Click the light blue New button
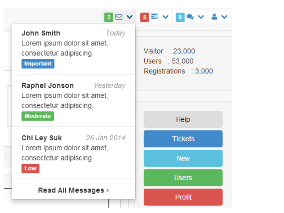Image resolution: width=284 pixels, height=213 pixels. point(183,158)
